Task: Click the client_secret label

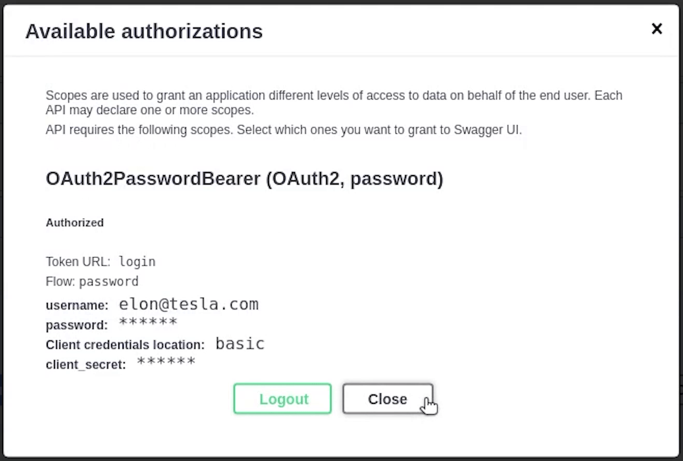Action: point(86,364)
